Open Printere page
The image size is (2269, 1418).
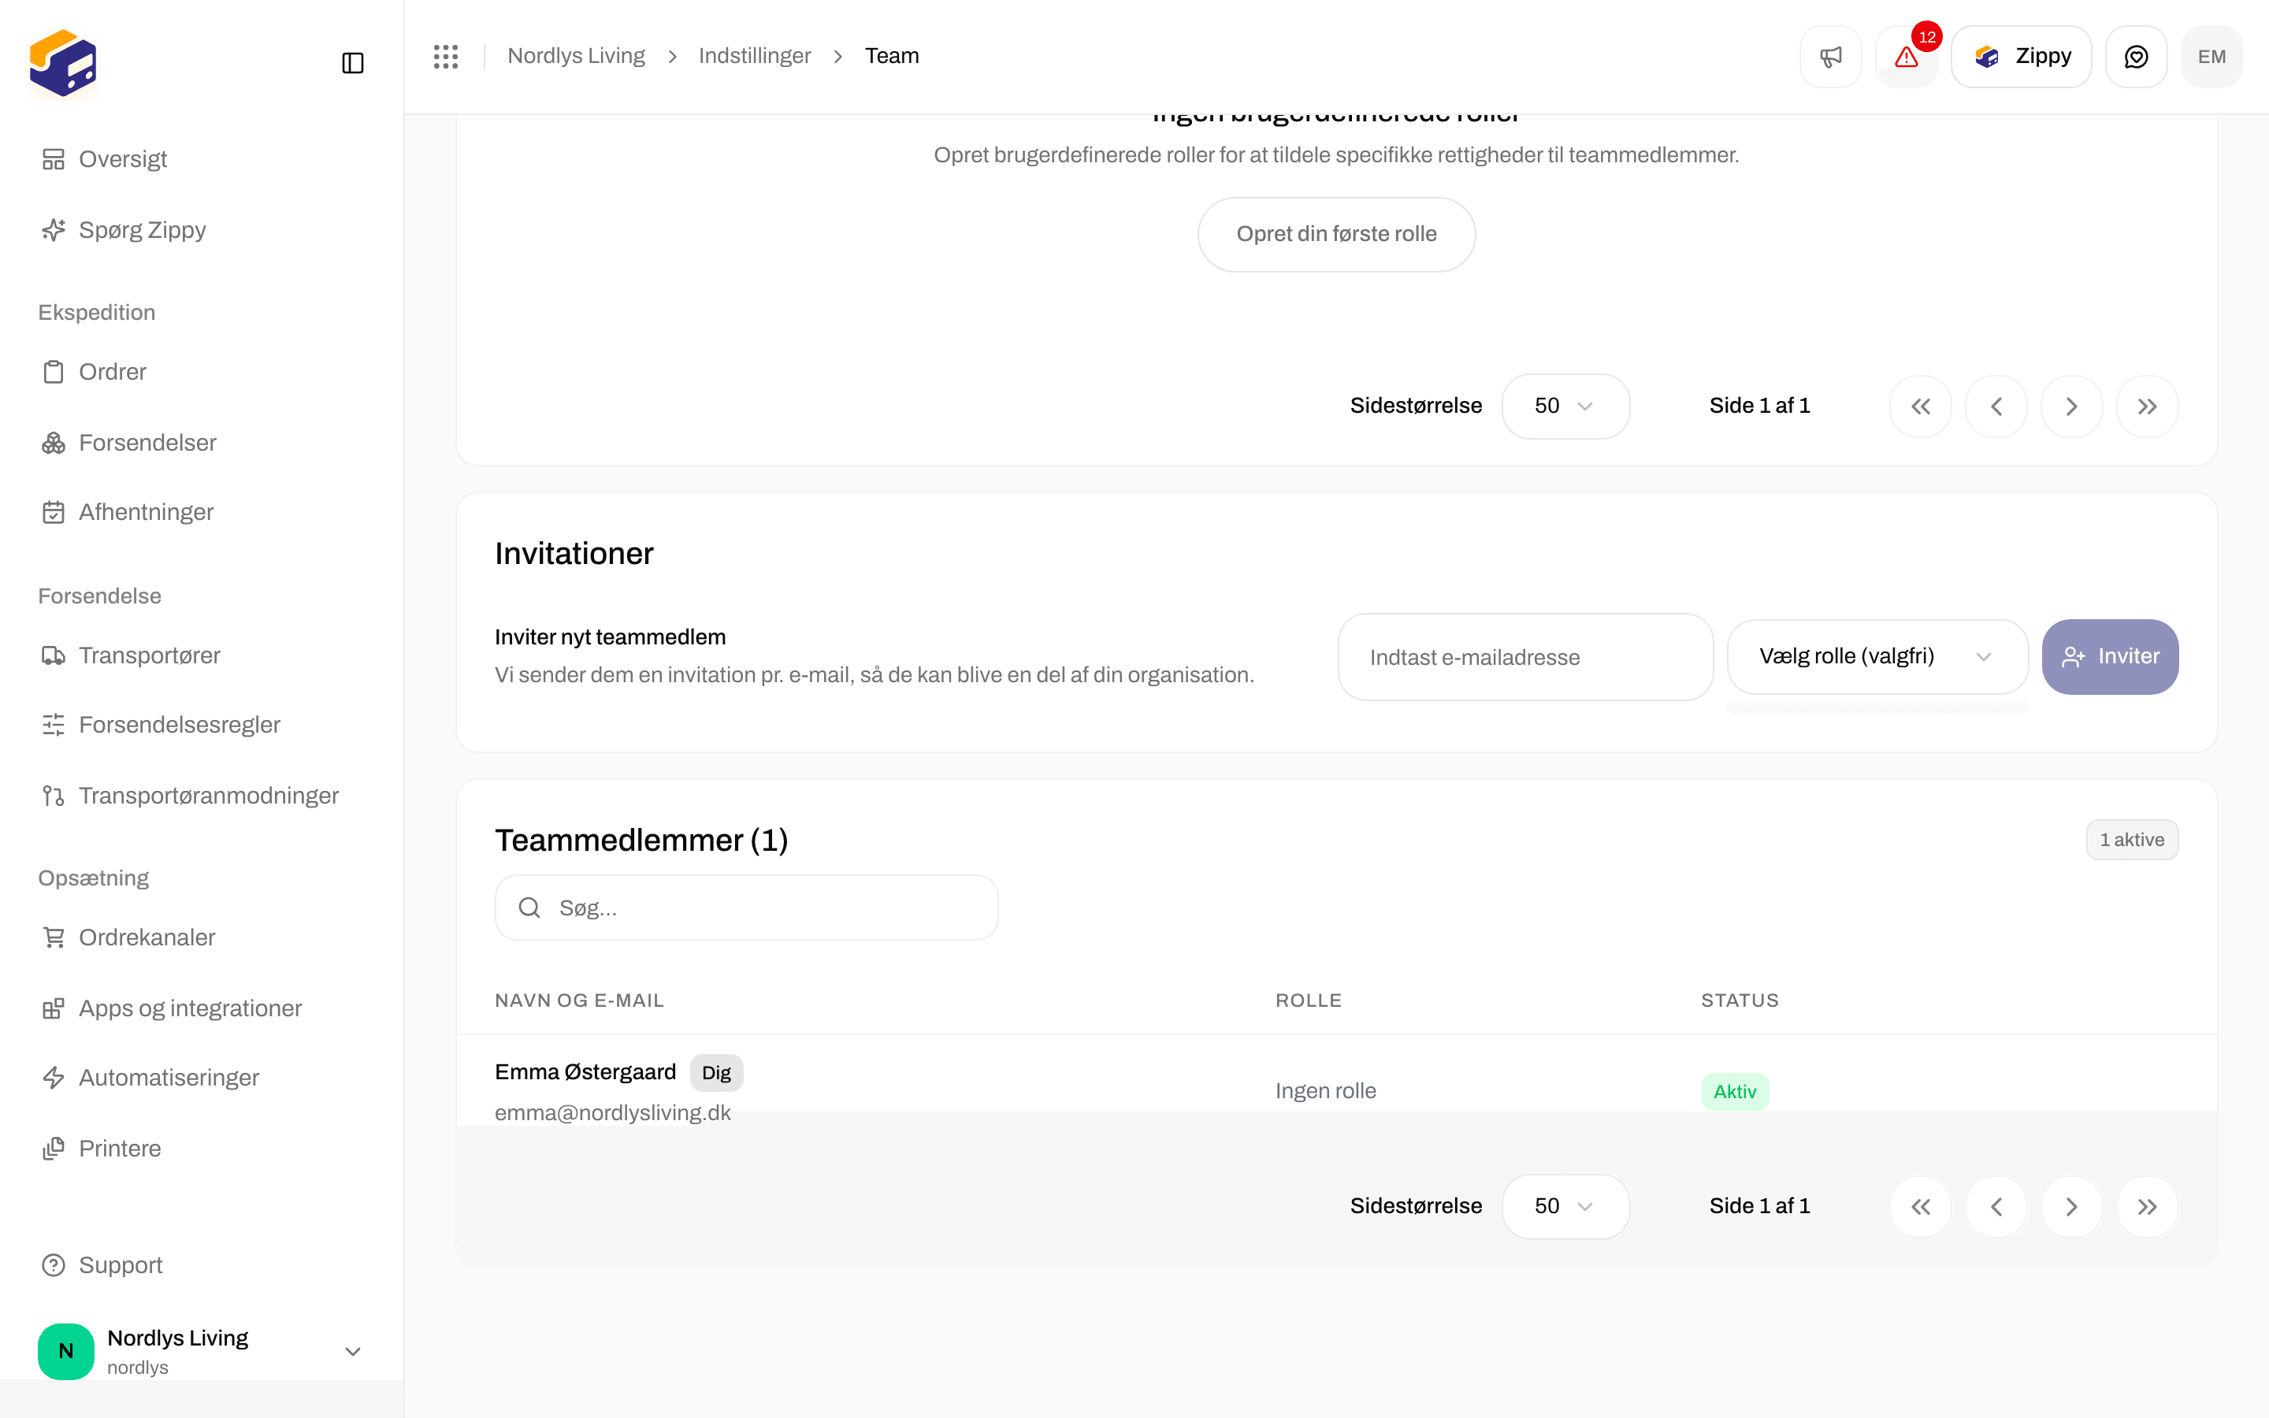pyautogui.click(x=202, y=1149)
